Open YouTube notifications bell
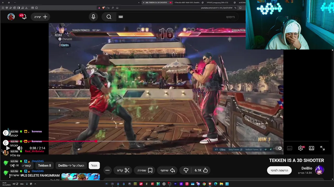 tap(24, 17)
